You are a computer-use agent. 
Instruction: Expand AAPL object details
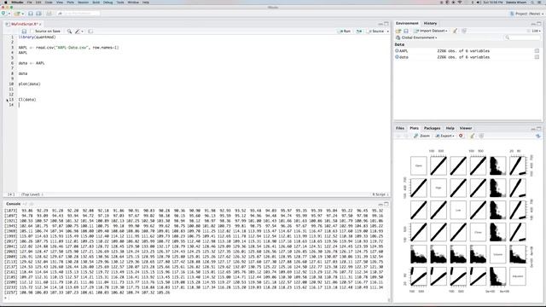click(397, 51)
